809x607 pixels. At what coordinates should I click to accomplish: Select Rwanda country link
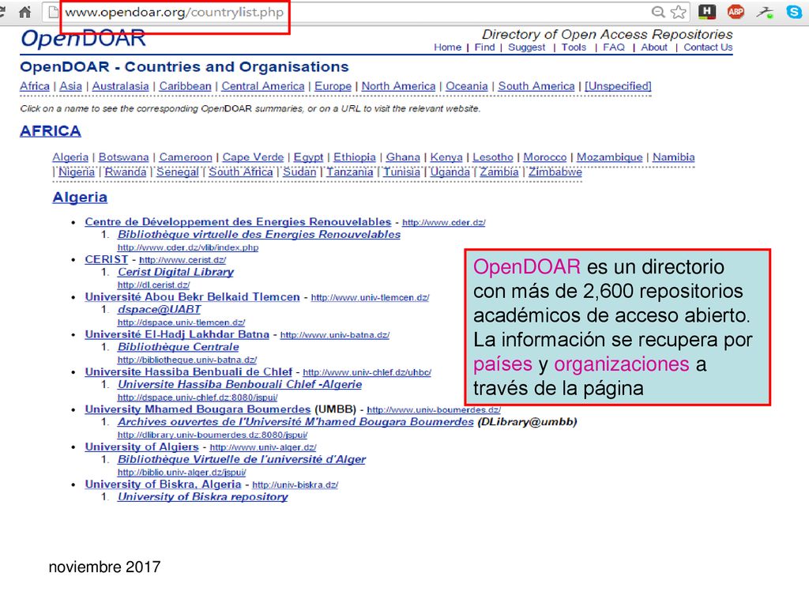click(126, 172)
